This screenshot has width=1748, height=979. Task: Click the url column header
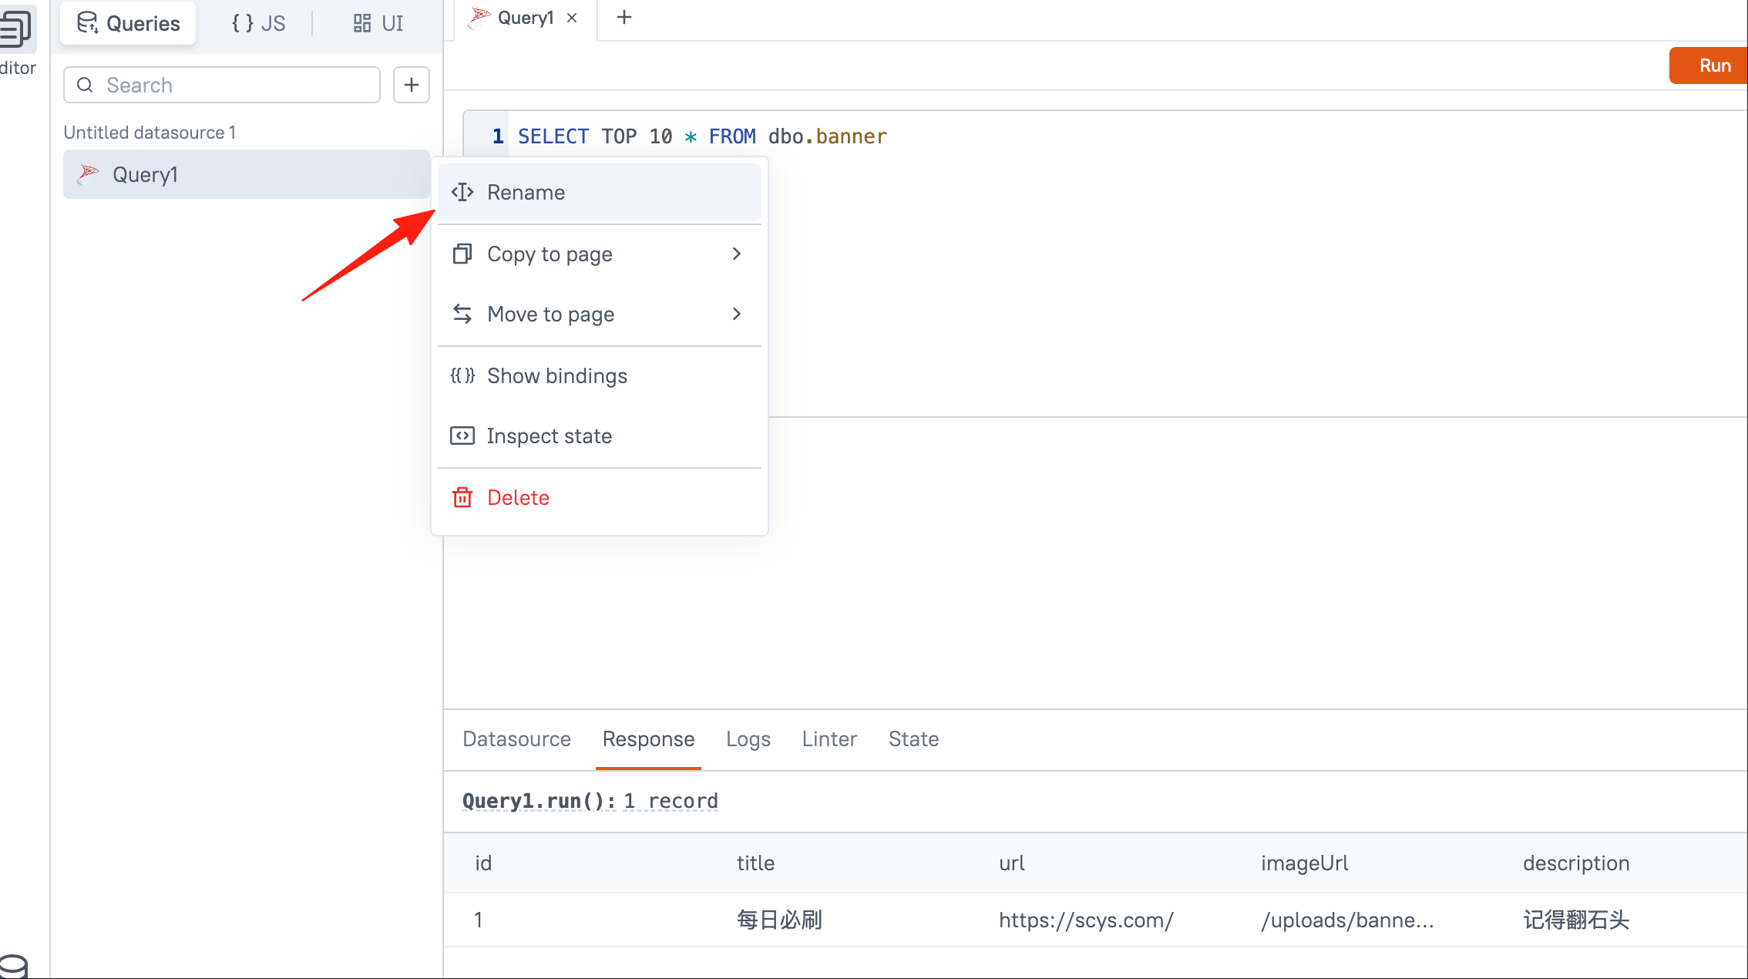click(x=1012, y=863)
